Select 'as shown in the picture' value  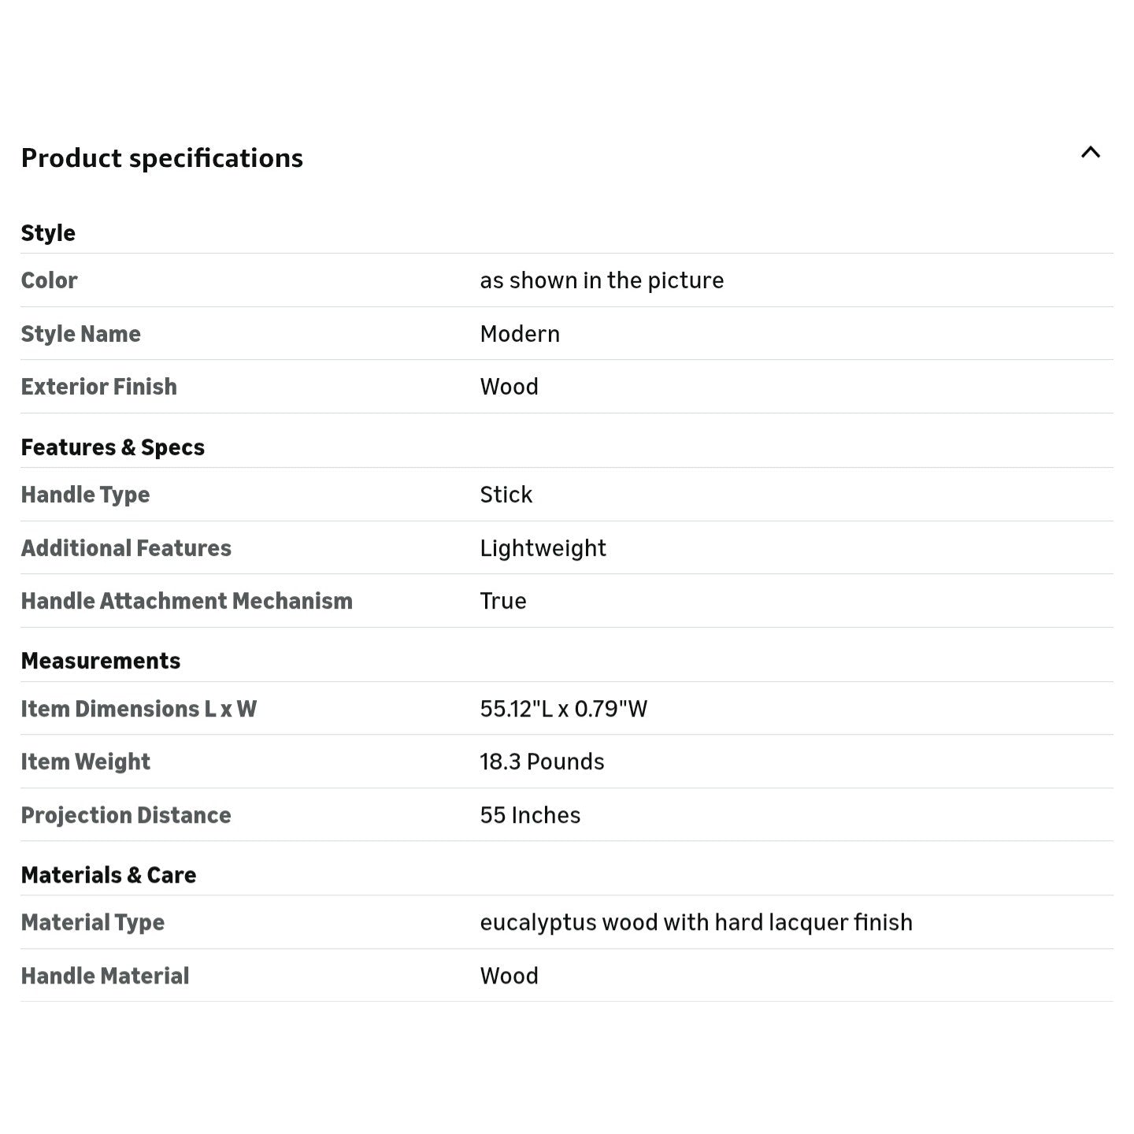click(602, 280)
